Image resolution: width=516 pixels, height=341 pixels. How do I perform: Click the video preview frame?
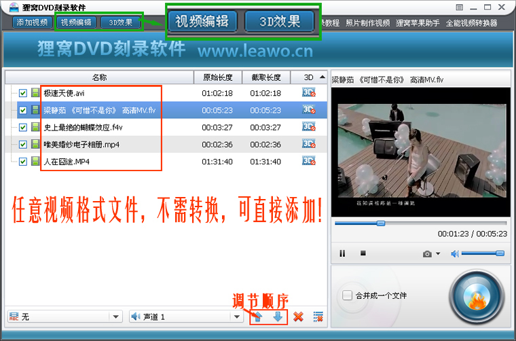tap(420, 151)
